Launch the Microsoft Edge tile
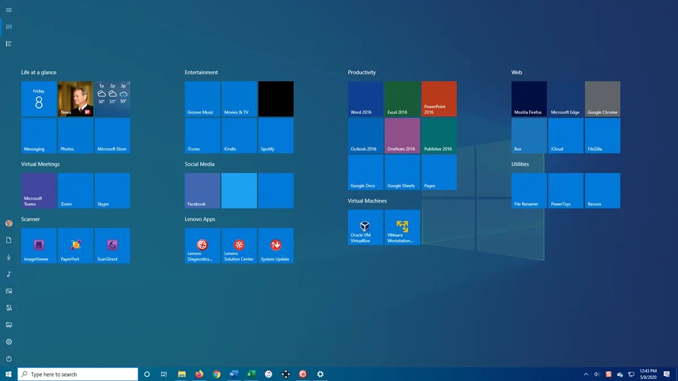This screenshot has width=678, height=381. (x=566, y=99)
